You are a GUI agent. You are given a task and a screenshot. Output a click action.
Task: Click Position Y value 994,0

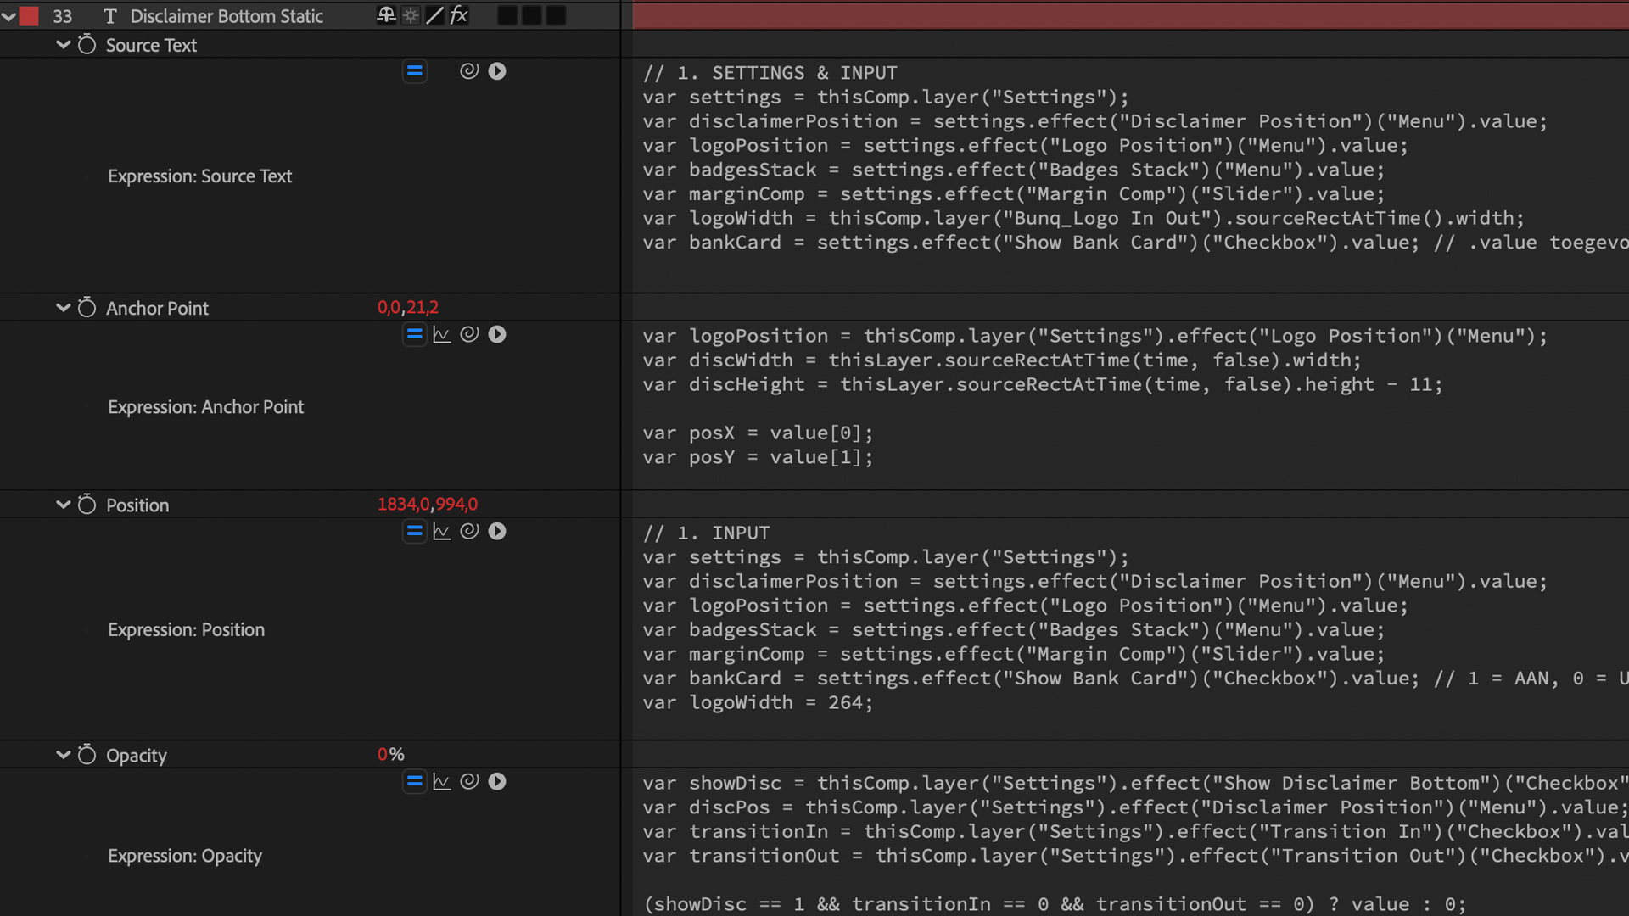point(456,504)
